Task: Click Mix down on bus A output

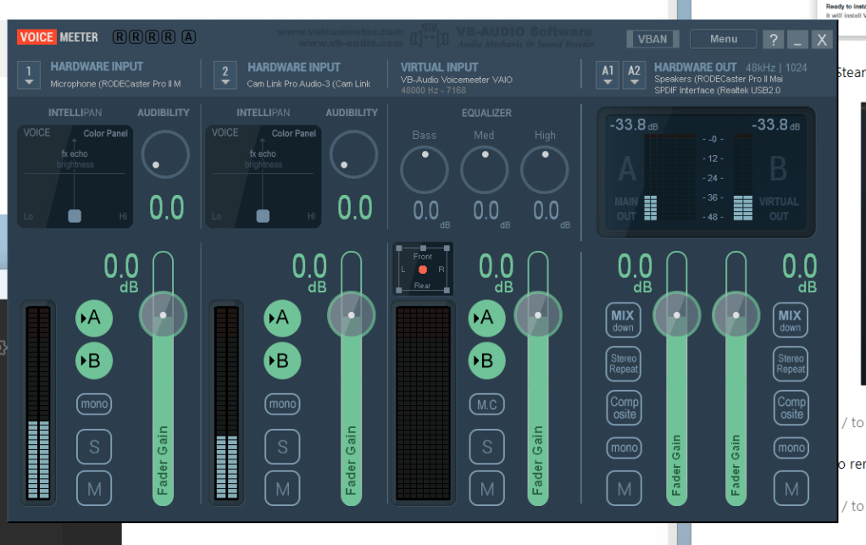Action: [623, 320]
